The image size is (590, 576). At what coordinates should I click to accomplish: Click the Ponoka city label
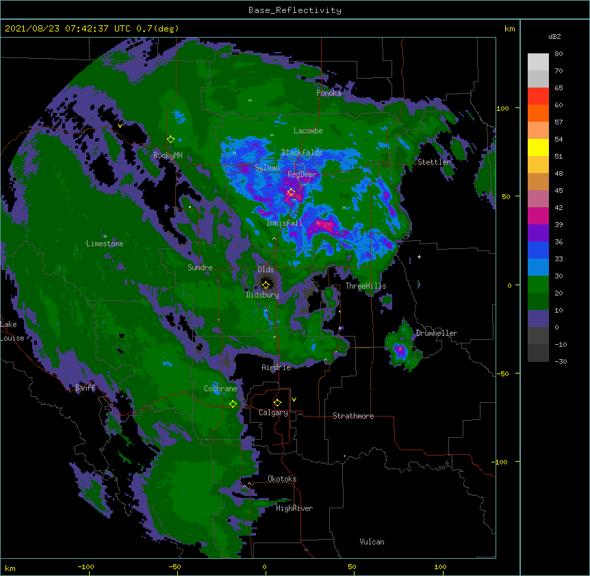[x=329, y=93]
